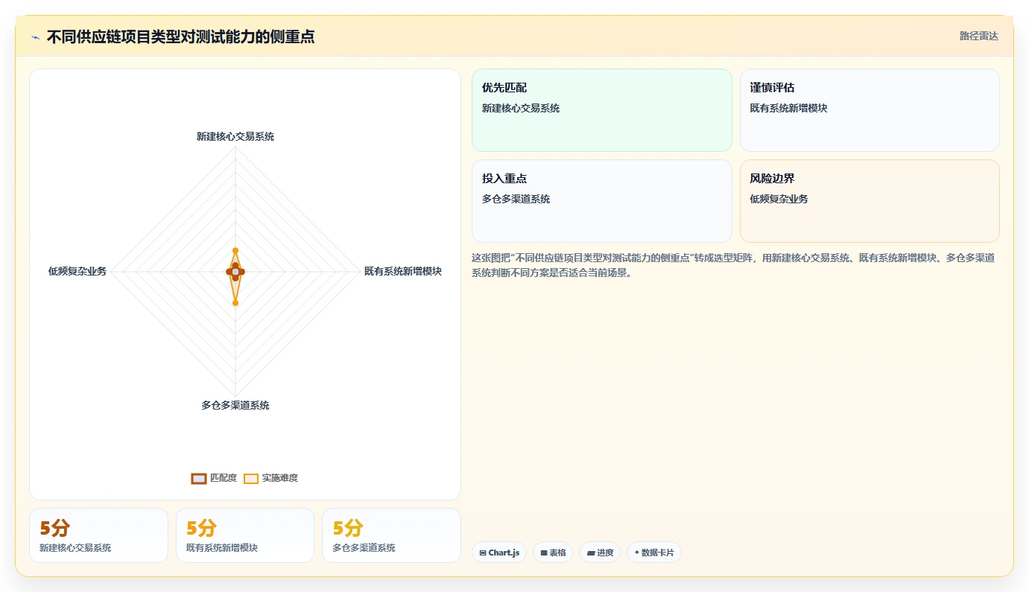The height and width of the screenshot is (592, 1029).
Task: Click the radar axis label 既有系统新增模块
Action: 403,272
